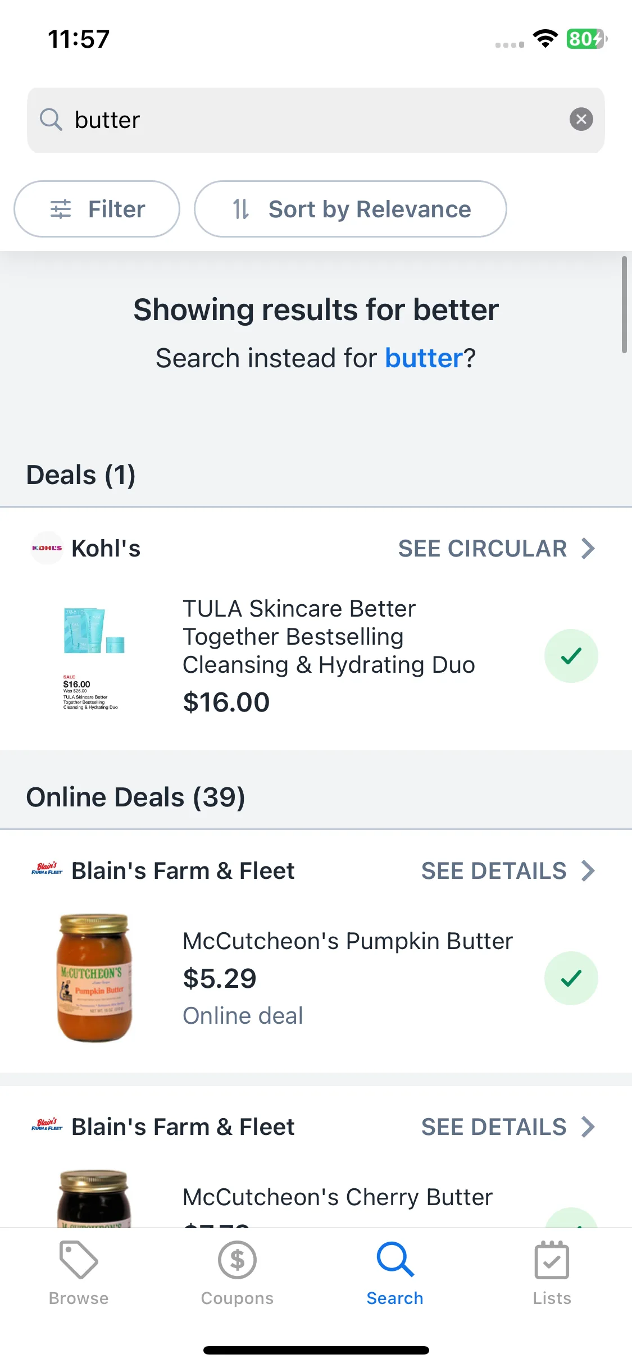Open the Pumpkin Butter jar thumbnail
The image size is (632, 1368).
pos(94,978)
